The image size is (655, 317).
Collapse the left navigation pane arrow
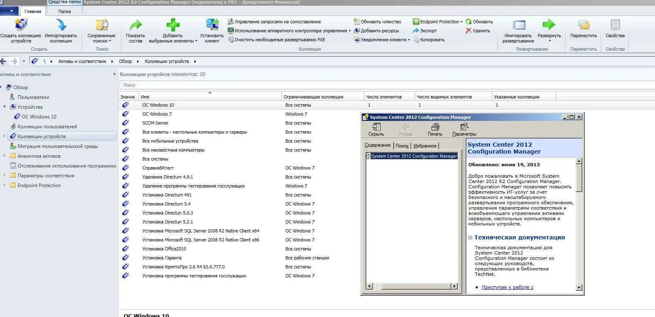(x=114, y=74)
